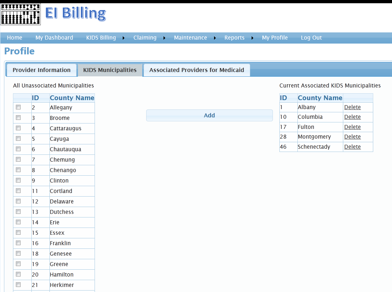Check the Broome county checkbox
The width and height of the screenshot is (392, 292).
point(18,117)
